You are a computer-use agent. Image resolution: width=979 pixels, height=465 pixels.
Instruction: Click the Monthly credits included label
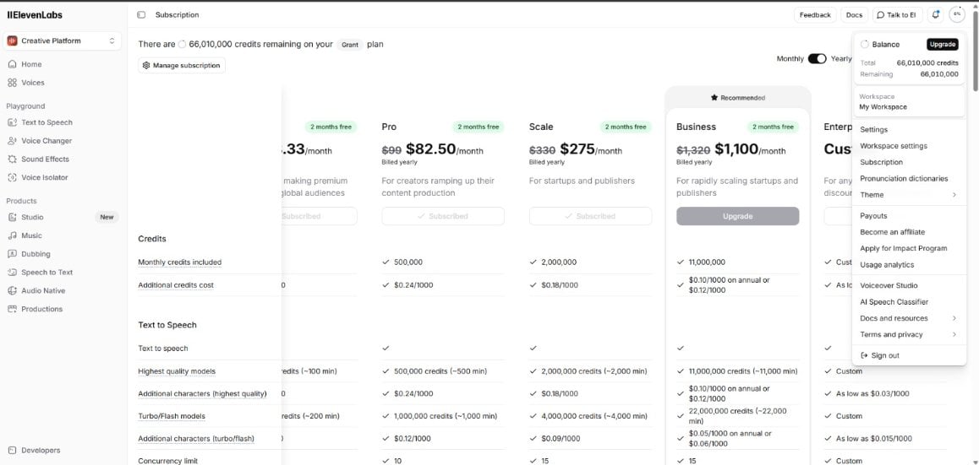(180, 262)
